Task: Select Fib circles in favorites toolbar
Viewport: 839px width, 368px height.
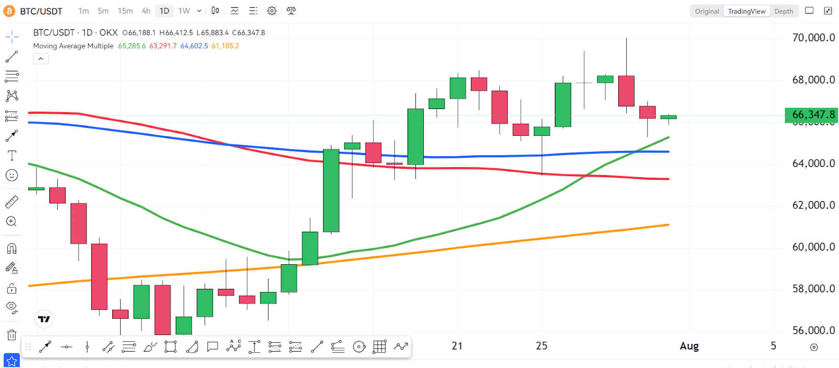Action: point(359,347)
